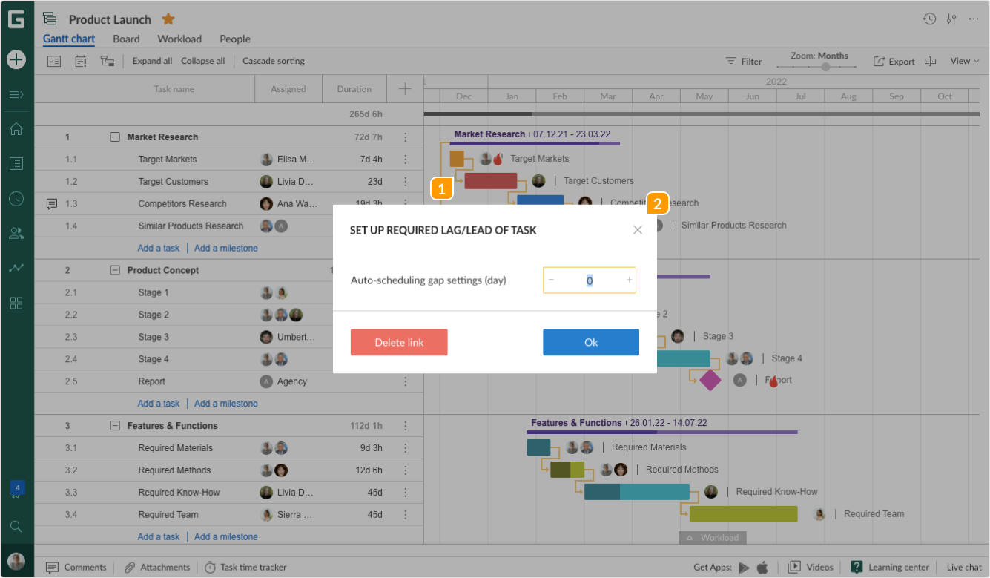Open the Google Play icon in Get Apps
Viewport: 990px width, 578px height.
click(x=745, y=567)
